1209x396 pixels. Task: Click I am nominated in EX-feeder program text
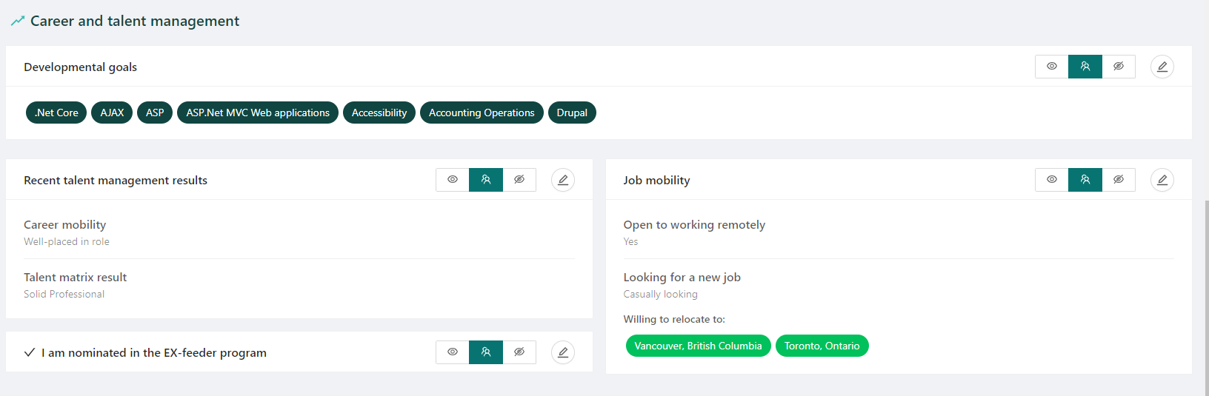click(154, 352)
